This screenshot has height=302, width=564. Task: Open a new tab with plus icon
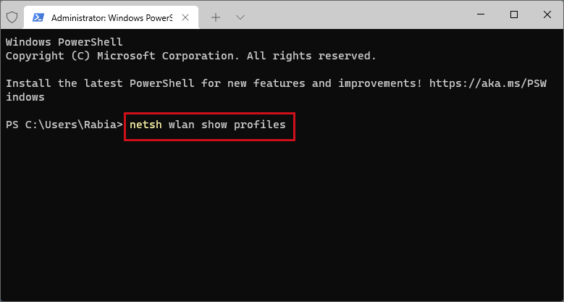pyautogui.click(x=216, y=17)
